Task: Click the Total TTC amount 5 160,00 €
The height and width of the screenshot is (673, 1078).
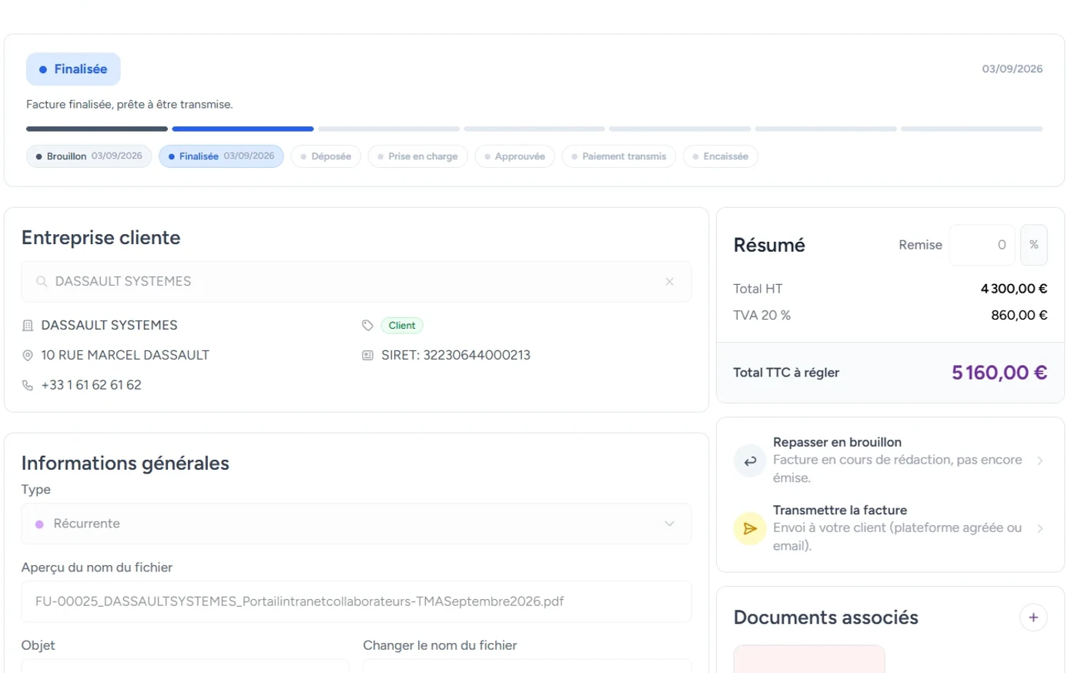Action: coord(999,373)
